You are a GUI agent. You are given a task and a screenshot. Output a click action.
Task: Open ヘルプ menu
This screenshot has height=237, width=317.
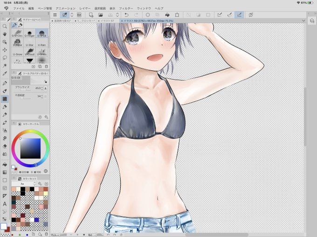pyautogui.click(x=159, y=8)
